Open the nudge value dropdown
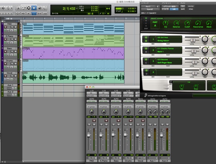The image size is (216, 164). coord(136,11)
